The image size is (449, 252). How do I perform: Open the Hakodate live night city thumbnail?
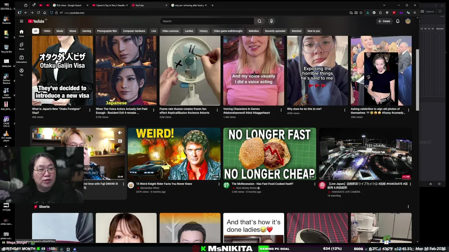click(x=365, y=154)
